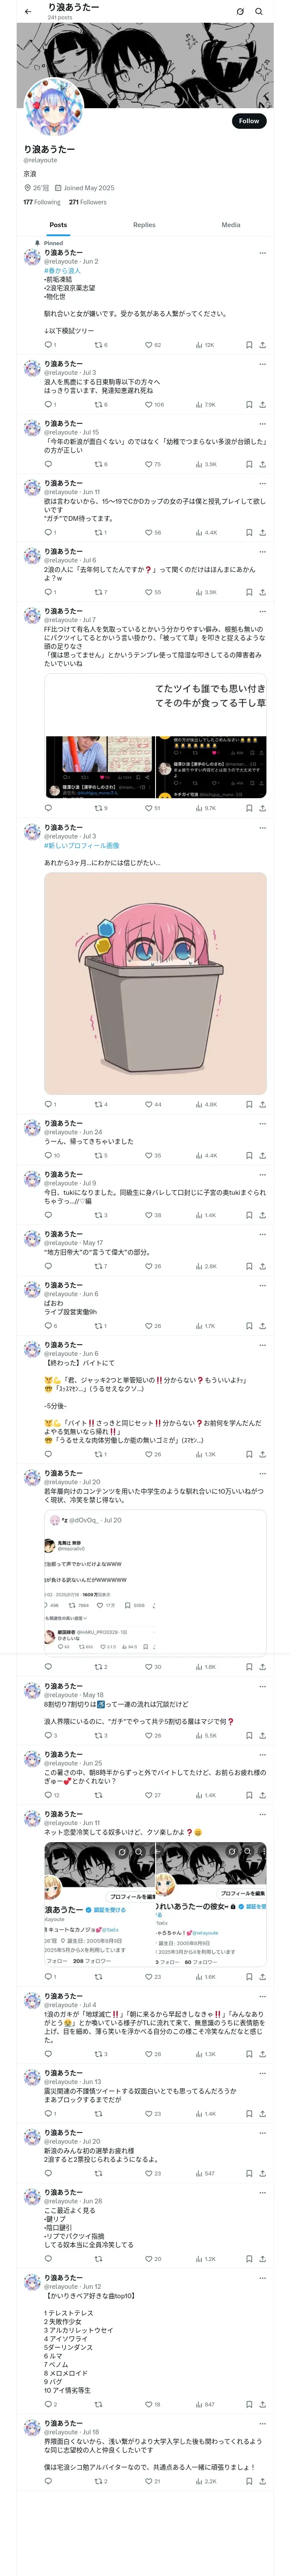Follow the @relayoute account
Screen dimensions: 290x2576
point(249,121)
